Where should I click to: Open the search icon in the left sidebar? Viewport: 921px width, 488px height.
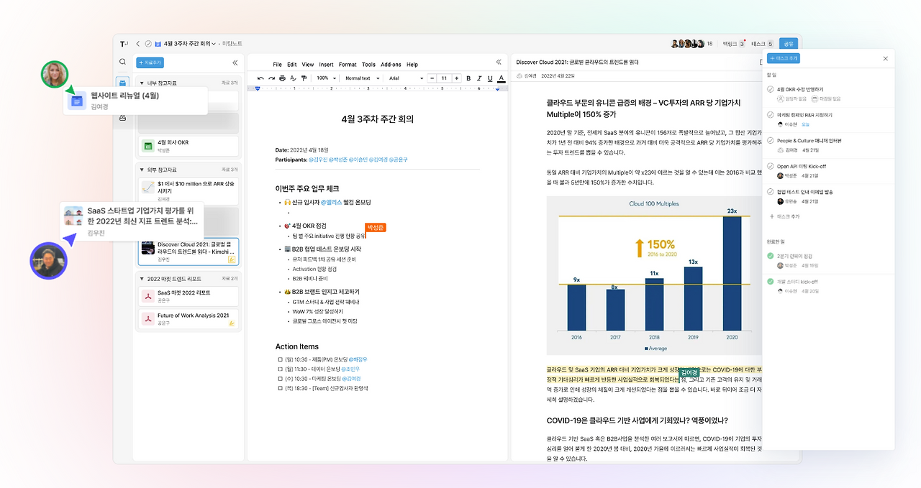[124, 62]
